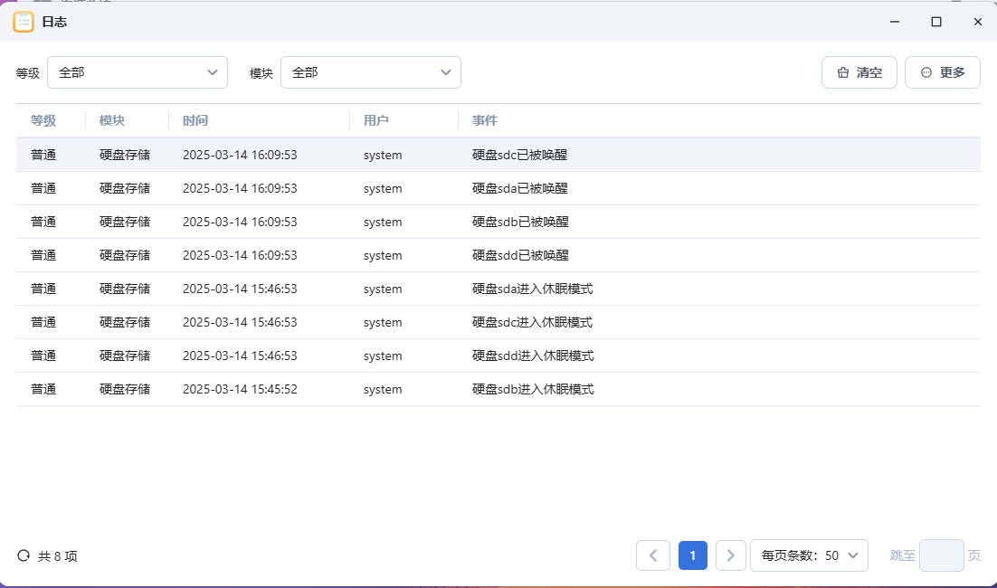Select the 硬盘sda进入休眠模式 log entry
Image resolution: width=997 pixels, height=588 pixels.
point(498,289)
